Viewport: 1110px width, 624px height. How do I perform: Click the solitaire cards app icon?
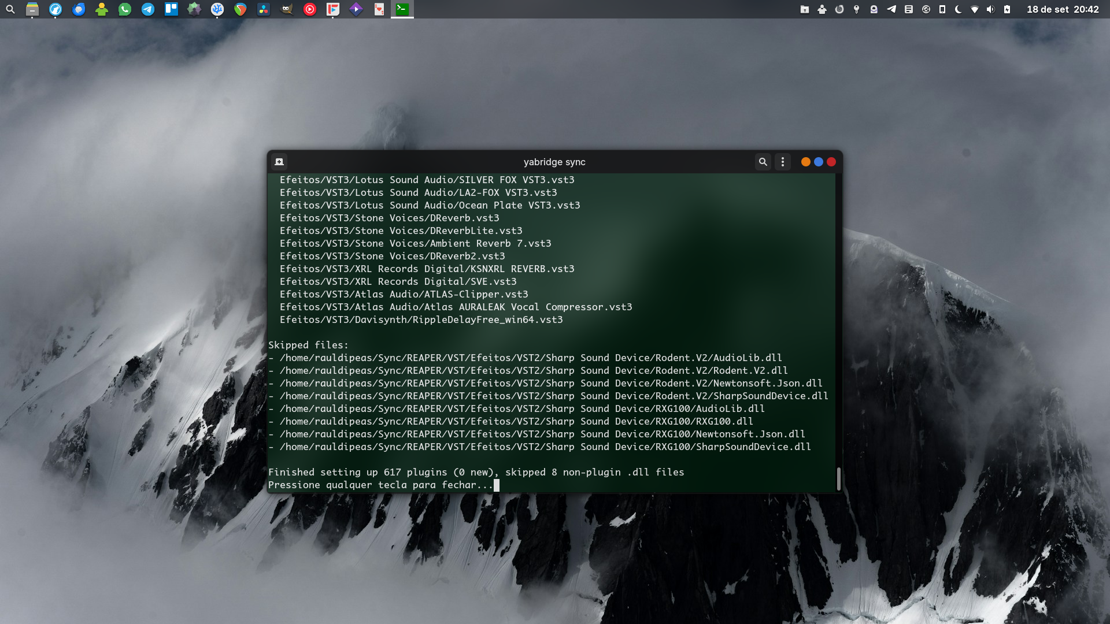click(x=379, y=9)
